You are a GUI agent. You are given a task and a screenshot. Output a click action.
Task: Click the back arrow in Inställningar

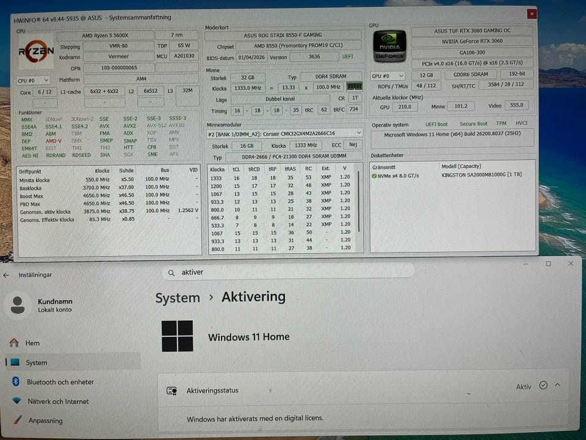[x=7, y=275]
